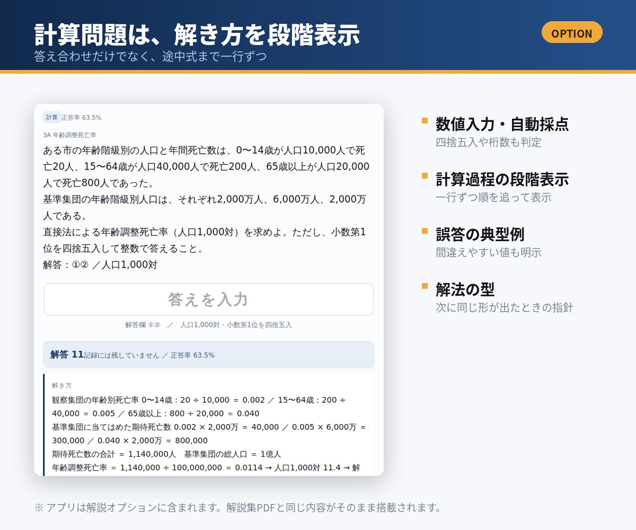Click the sentence starting 直接法による年齢調整死亡率
The image size is (636, 530).
coord(205,240)
